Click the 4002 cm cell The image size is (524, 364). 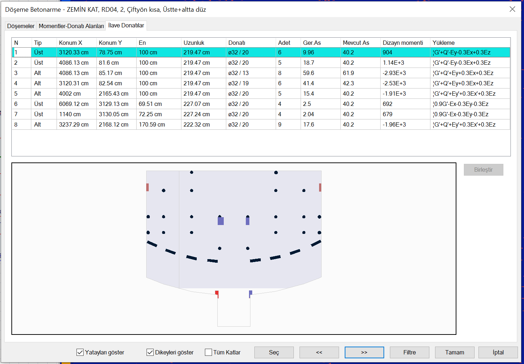(76, 93)
